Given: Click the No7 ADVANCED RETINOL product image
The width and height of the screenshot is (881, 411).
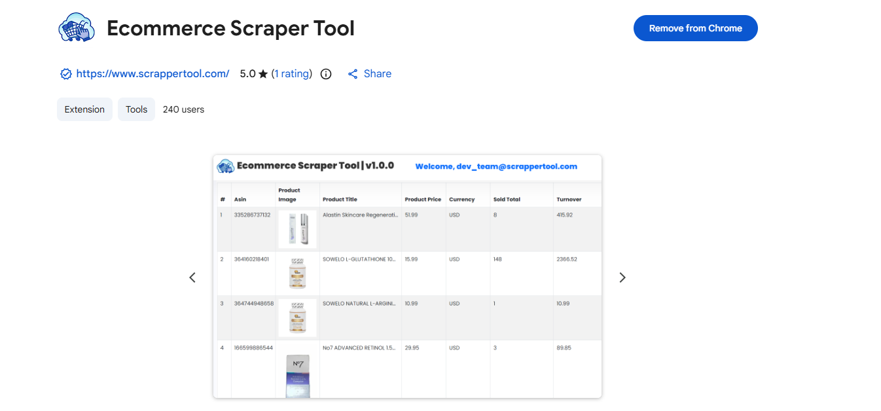Looking at the screenshot, I should click(x=297, y=370).
